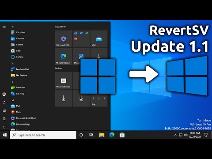Open Calculator from the app list

(18, 32)
